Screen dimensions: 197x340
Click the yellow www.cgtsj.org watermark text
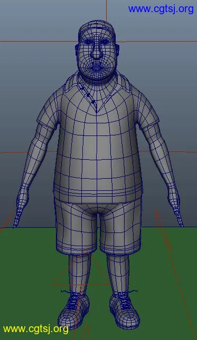coord(36,329)
